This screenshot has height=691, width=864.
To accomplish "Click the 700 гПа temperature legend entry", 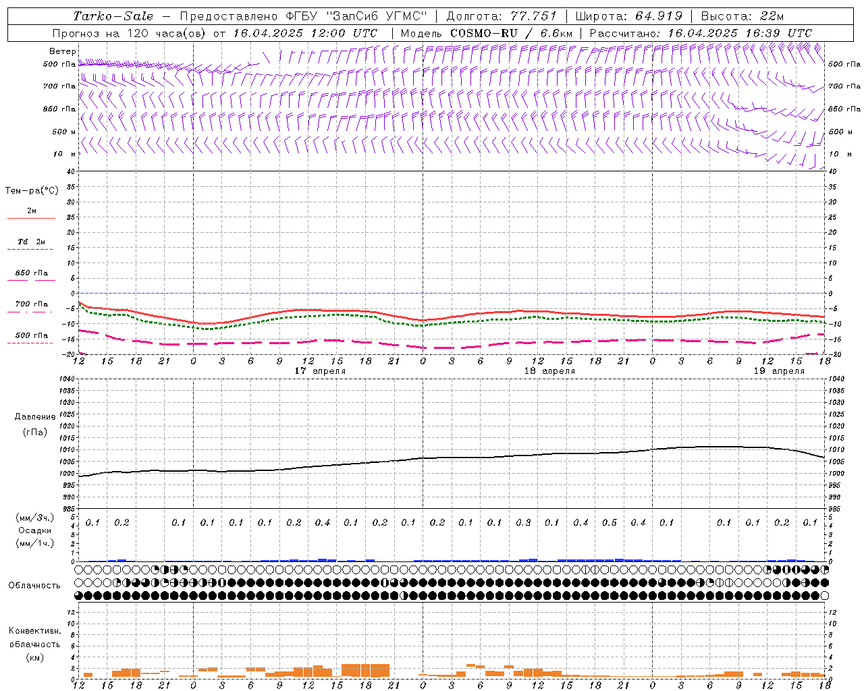I will point(31,304).
